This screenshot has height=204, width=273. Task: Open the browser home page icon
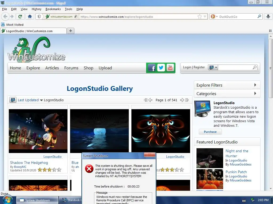[x=30, y=16]
